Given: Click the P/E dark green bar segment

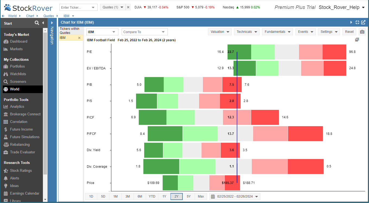Looking at the screenshot, I should 239,52.
